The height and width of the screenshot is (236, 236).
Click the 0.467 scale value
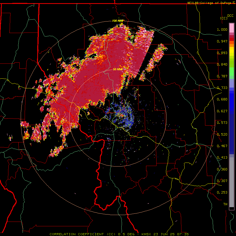(x=222, y=146)
